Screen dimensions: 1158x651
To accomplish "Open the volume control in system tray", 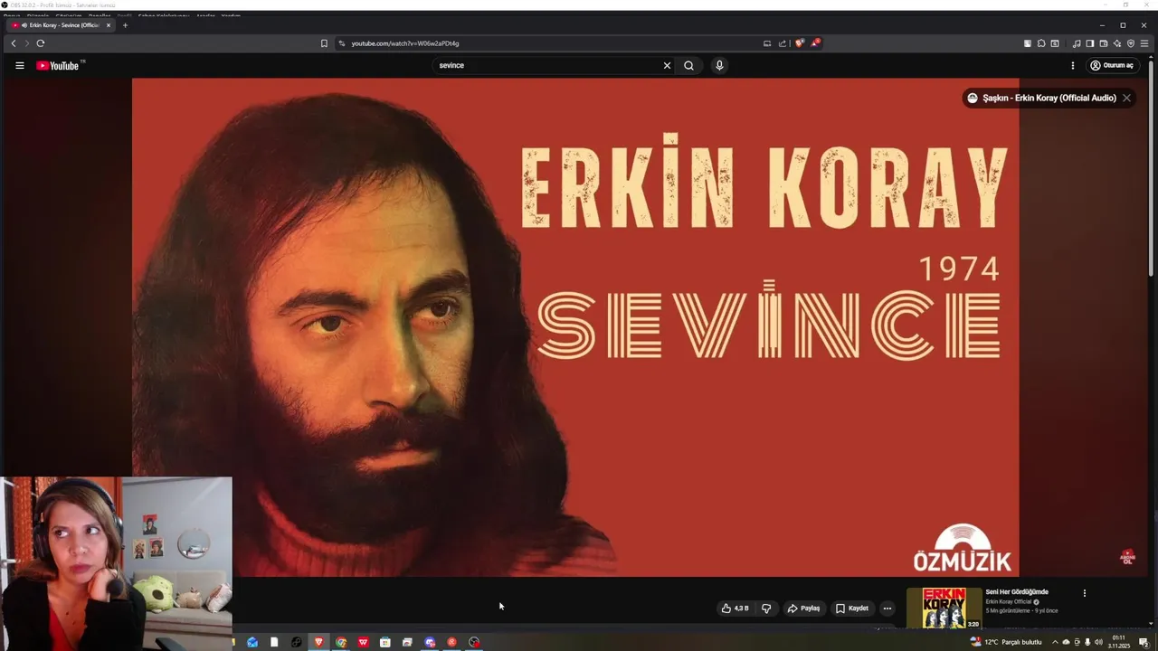I will [x=1098, y=642].
